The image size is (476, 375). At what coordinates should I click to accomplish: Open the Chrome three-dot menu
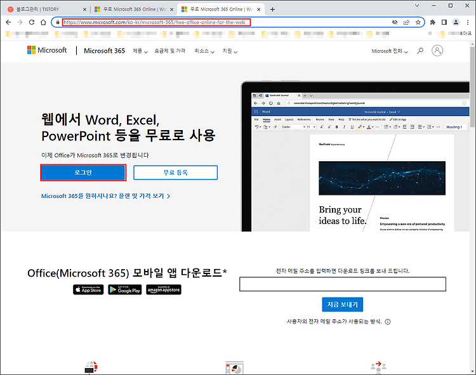click(x=468, y=22)
